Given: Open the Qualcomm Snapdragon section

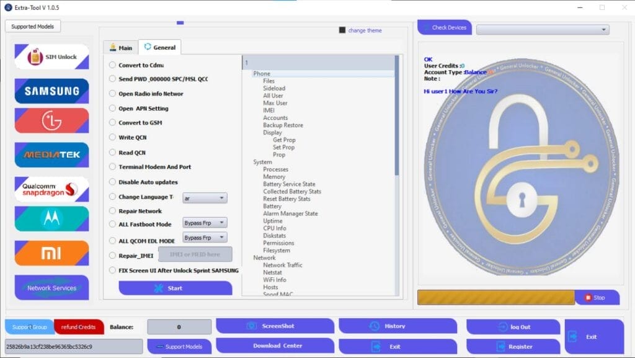Looking at the screenshot, I should tap(51, 189).
